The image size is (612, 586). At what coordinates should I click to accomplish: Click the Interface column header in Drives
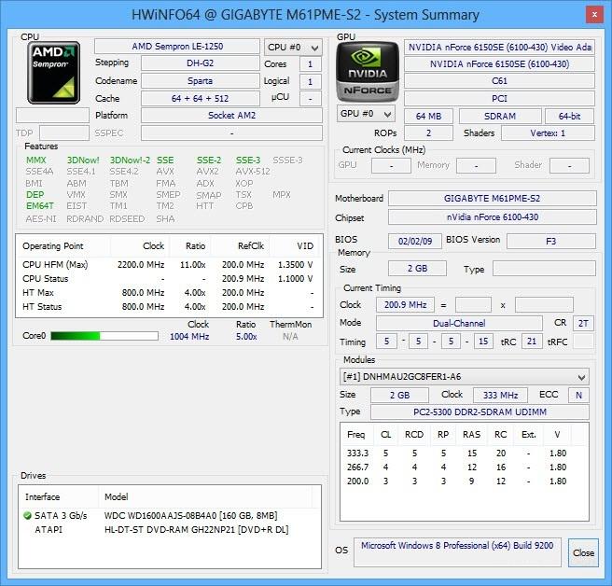click(x=59, y=497)
